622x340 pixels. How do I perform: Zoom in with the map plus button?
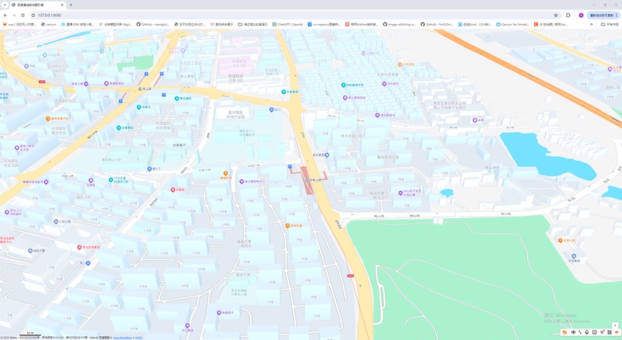coord(615,325)
